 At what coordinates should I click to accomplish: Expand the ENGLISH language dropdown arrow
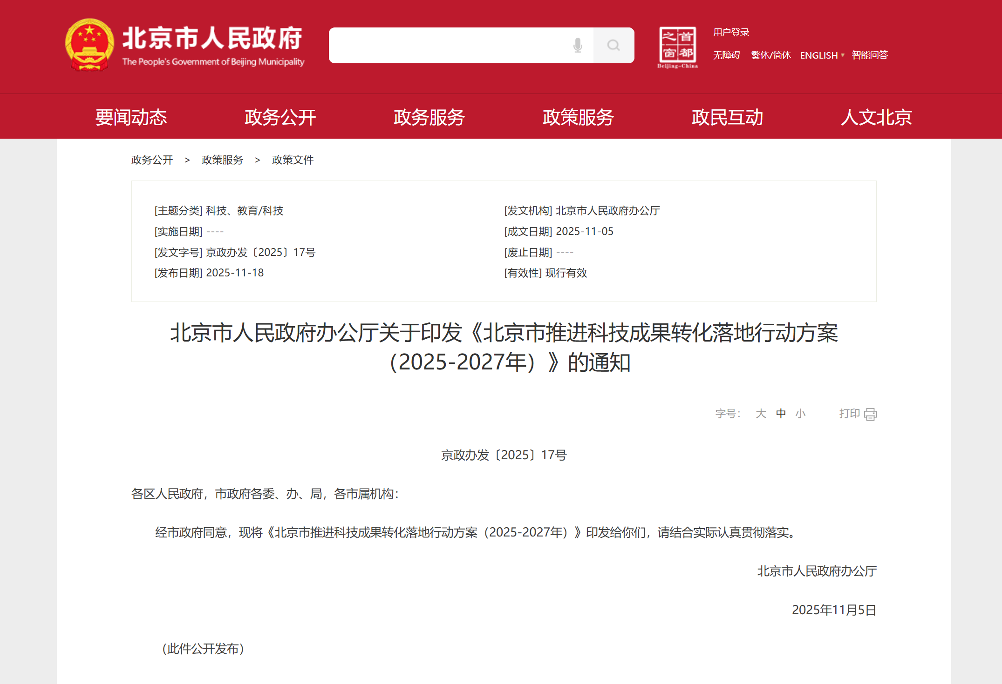843,55
